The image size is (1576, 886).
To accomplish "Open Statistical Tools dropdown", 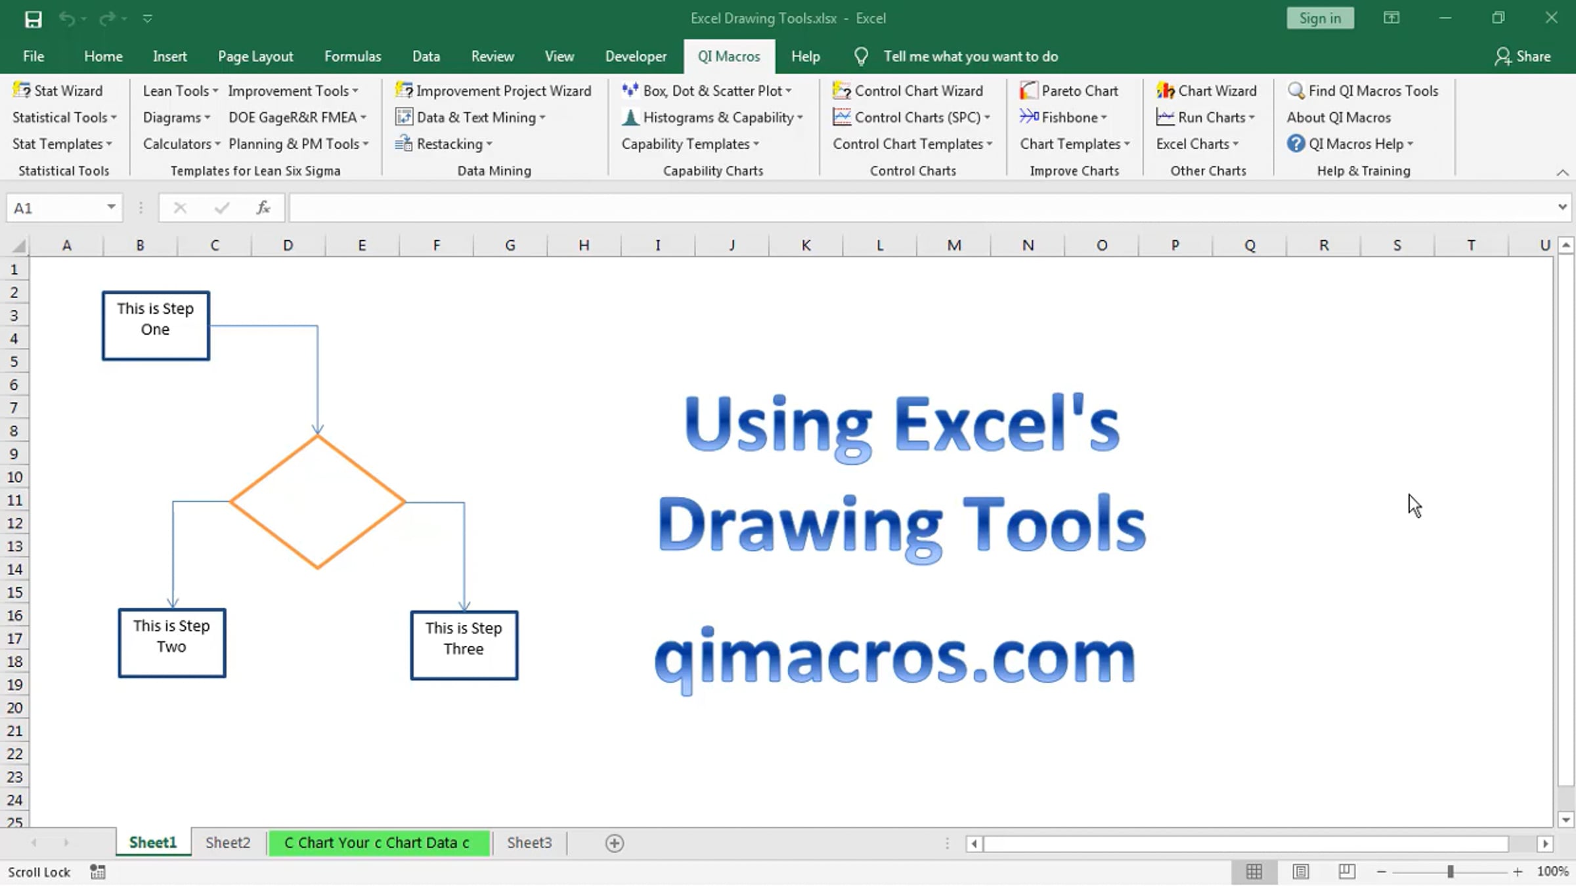I will point(64,117).
